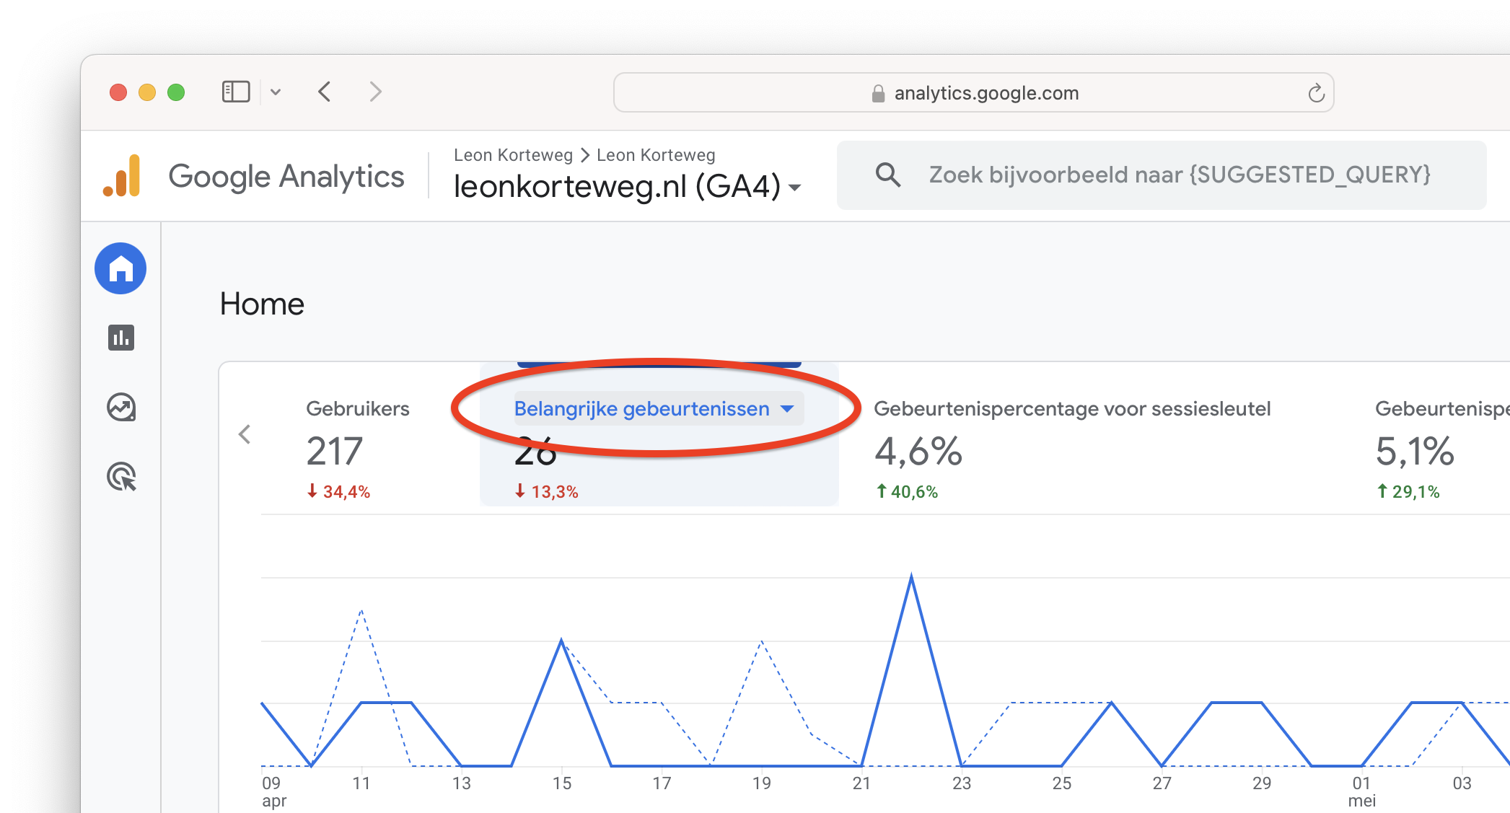Open the Explore icon in the sidebar
This screenshot has width=1510, height=813.
121,407
